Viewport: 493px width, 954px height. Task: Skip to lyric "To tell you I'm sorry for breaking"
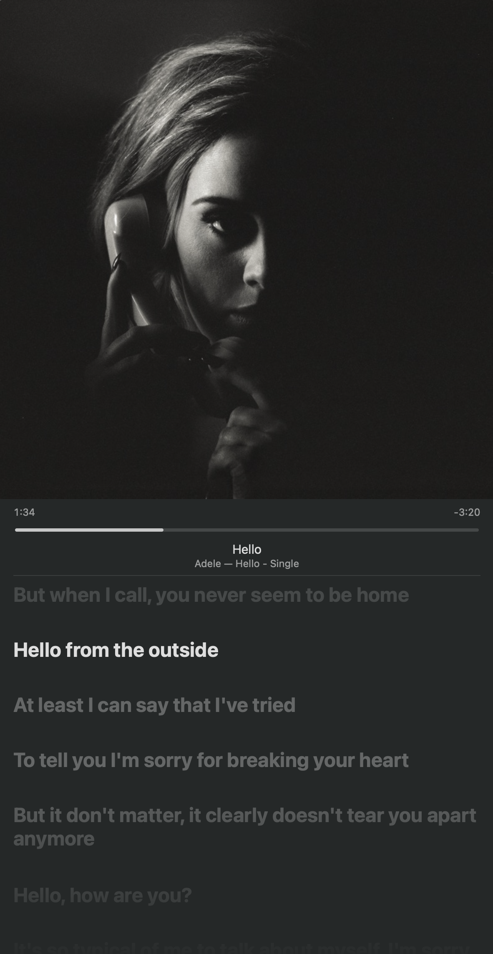(x=211, y=760)
